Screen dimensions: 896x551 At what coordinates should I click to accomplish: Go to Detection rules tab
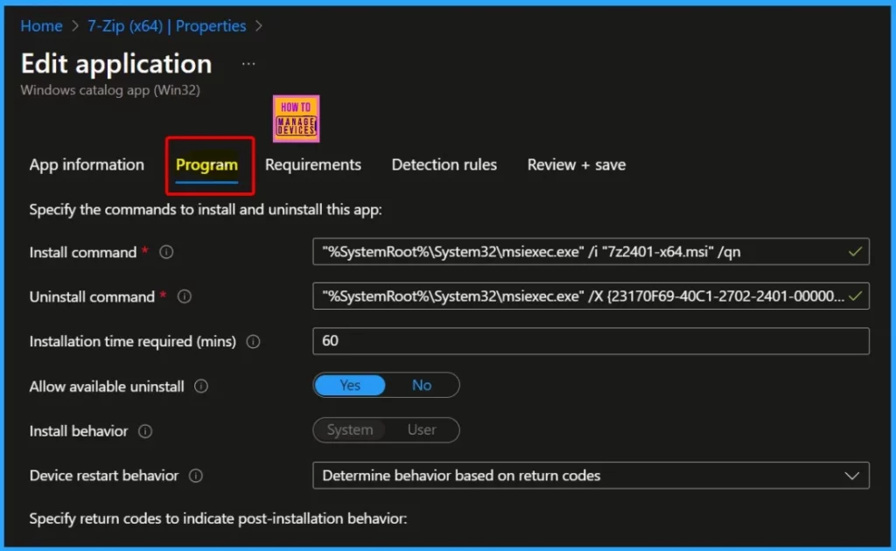(444, 165)
